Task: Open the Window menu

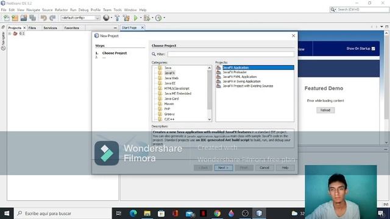Action: pyautogui.click(x=130, y=10)
